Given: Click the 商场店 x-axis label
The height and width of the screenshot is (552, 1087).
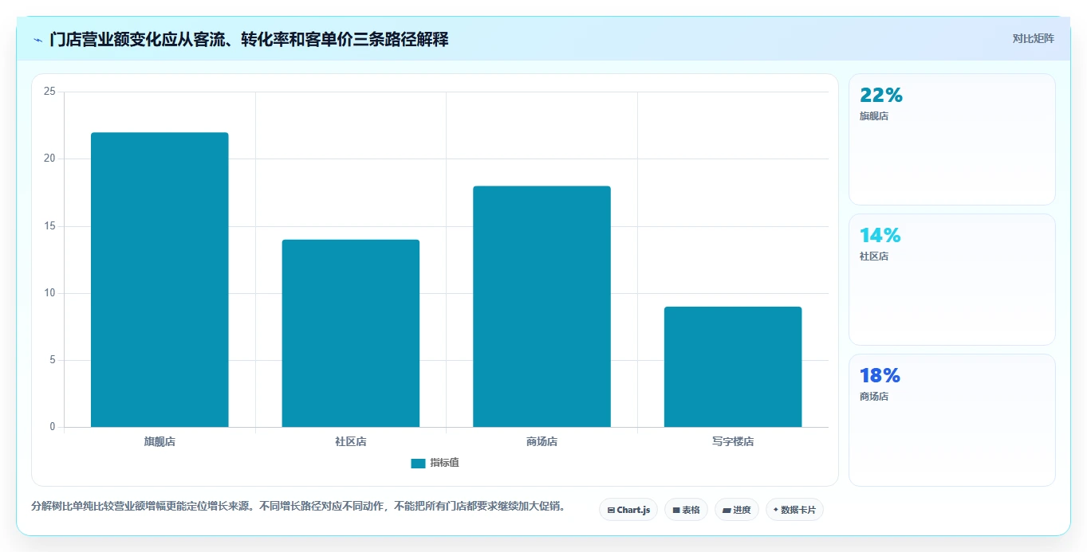Looking at the screenshot, I should tap(542, 441).
